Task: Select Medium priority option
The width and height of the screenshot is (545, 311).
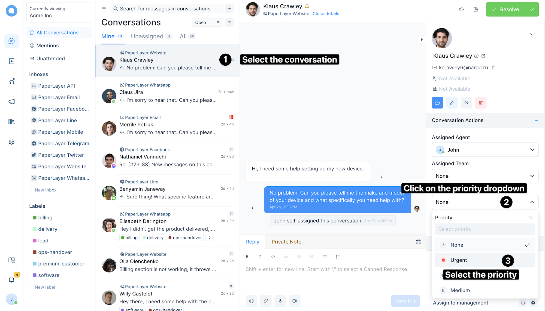Action: click(460, 290)
